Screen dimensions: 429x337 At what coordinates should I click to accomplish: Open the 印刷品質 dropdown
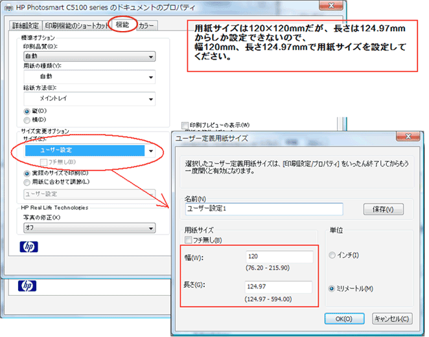coord(89,56)
